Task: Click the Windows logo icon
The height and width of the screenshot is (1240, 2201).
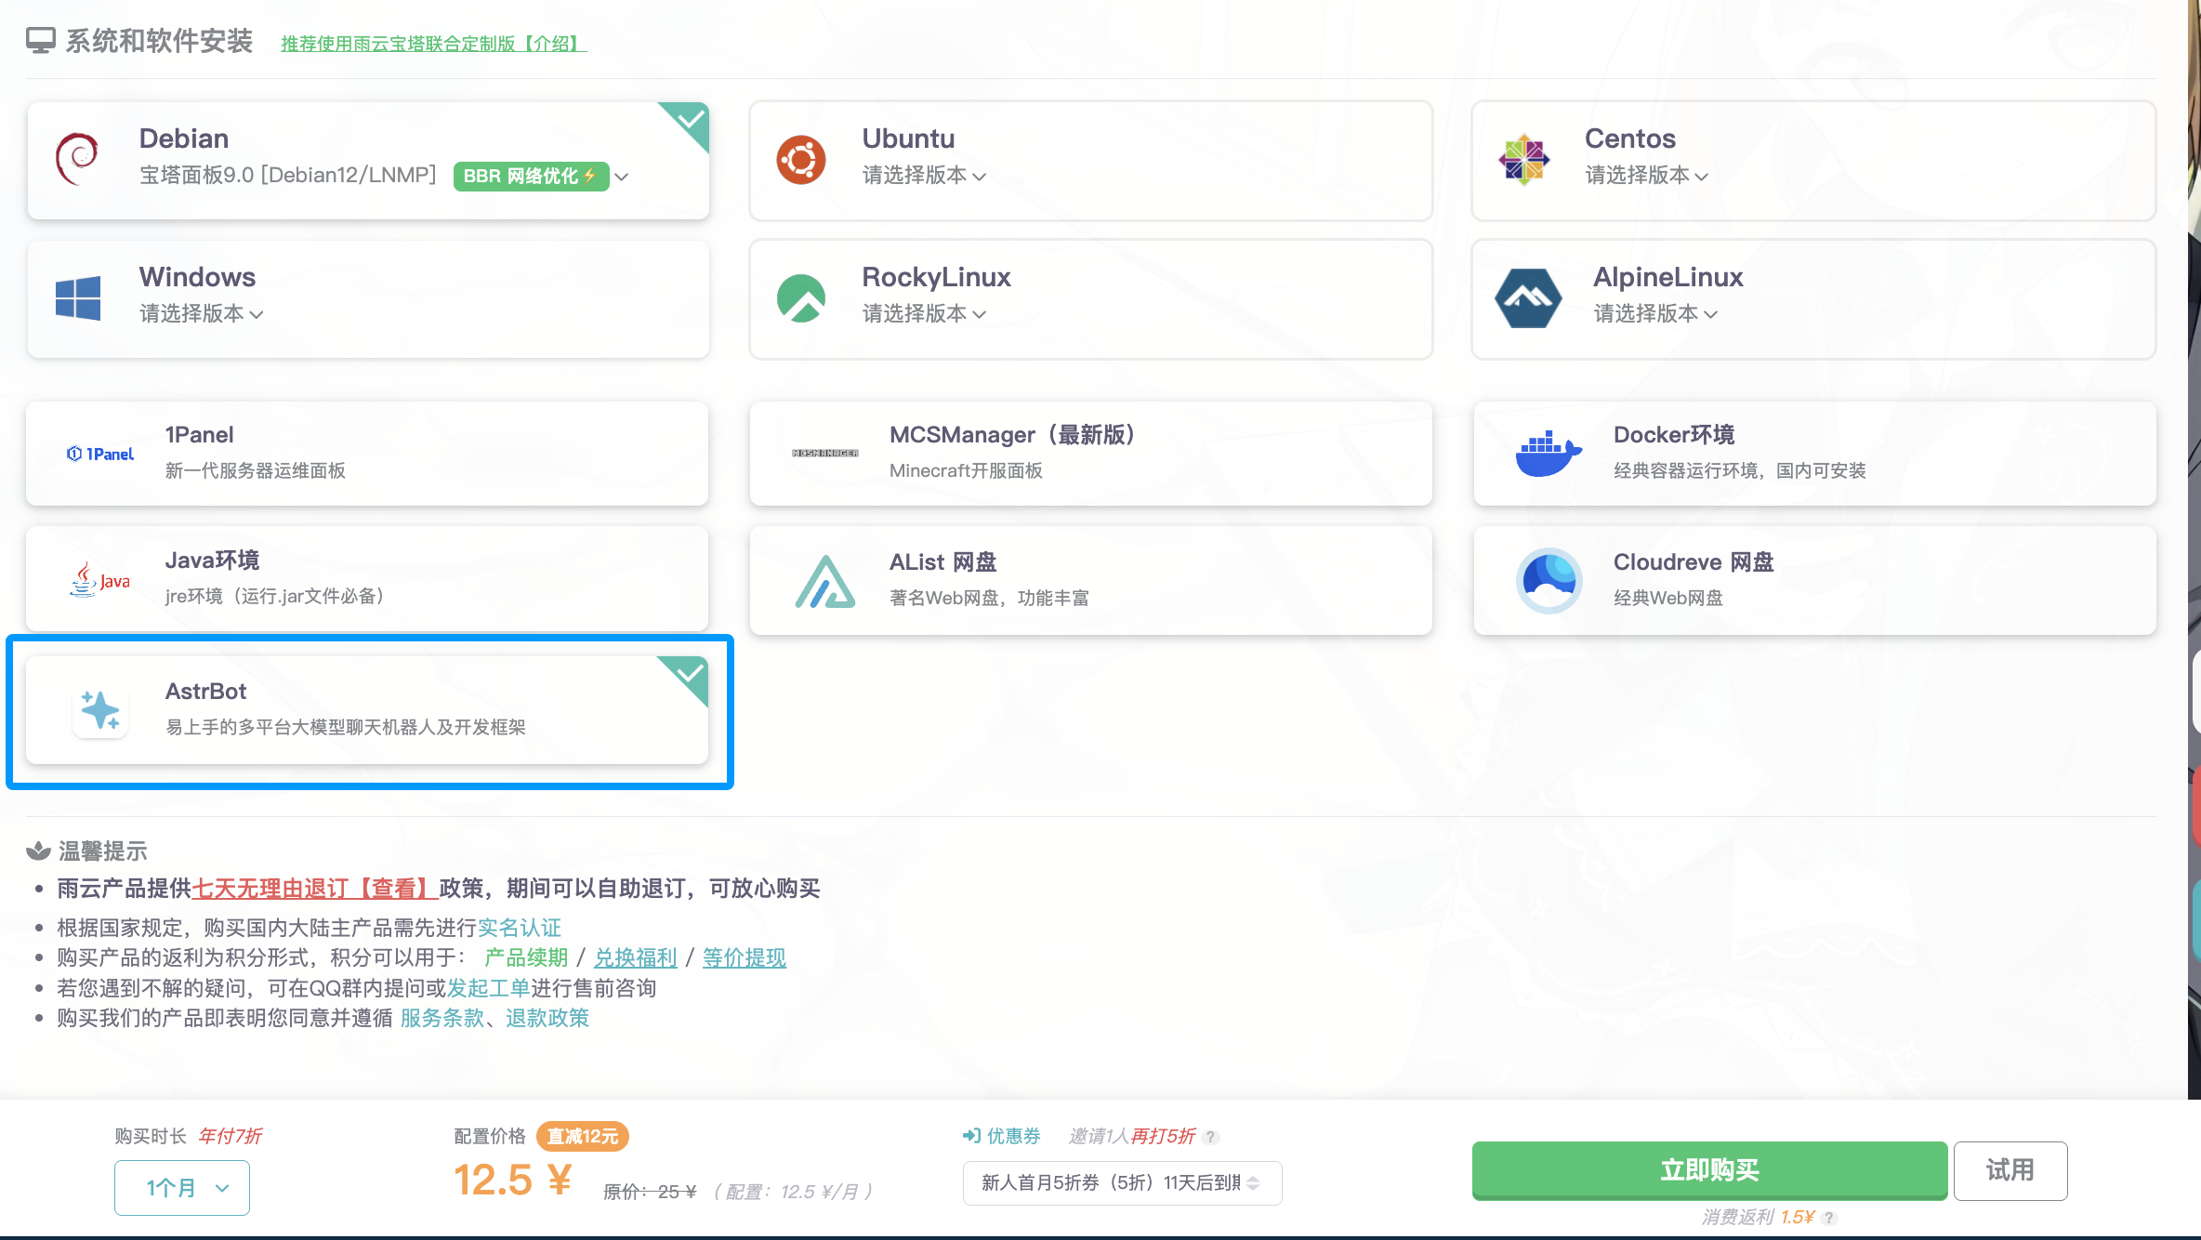Action: tap(78, 298)
